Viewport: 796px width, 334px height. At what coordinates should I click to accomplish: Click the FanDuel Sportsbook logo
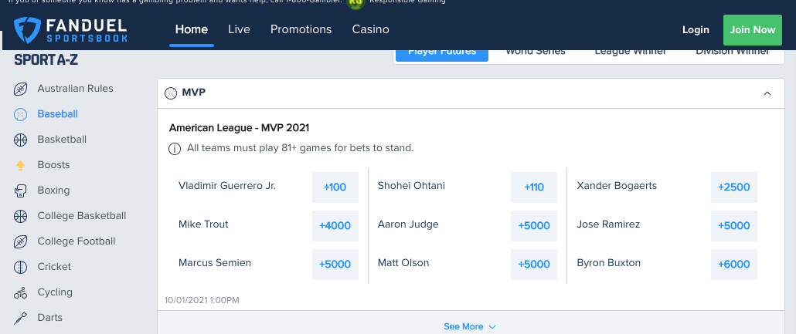pos(70,30)
